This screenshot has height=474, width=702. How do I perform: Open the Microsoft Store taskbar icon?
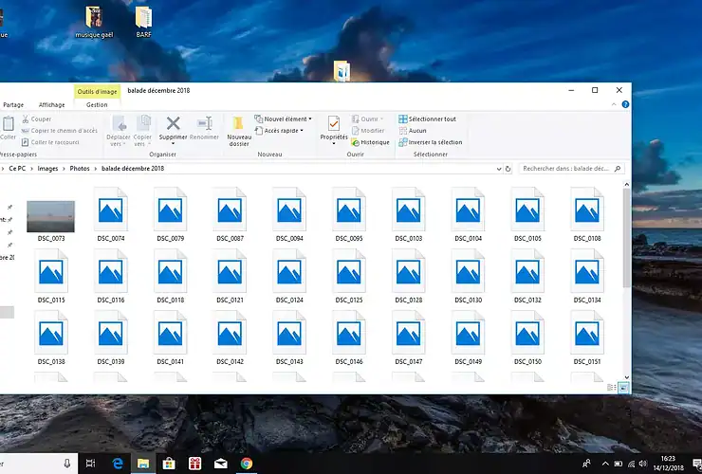click(169, 464)
